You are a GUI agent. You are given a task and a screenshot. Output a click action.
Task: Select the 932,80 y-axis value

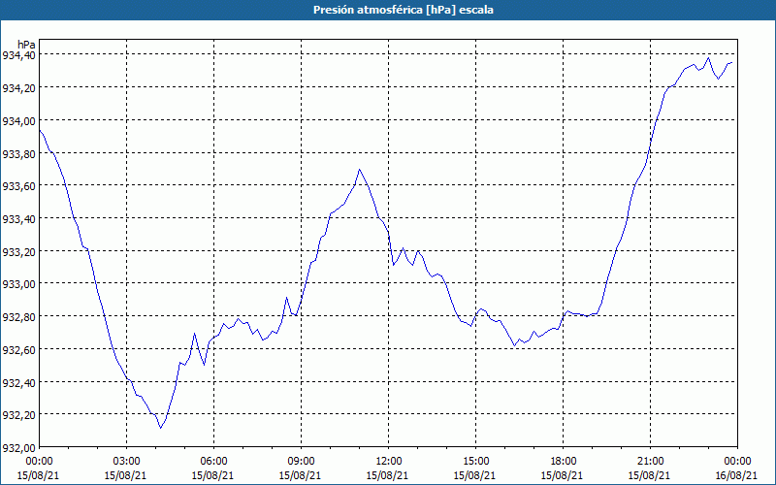[18, 317]
